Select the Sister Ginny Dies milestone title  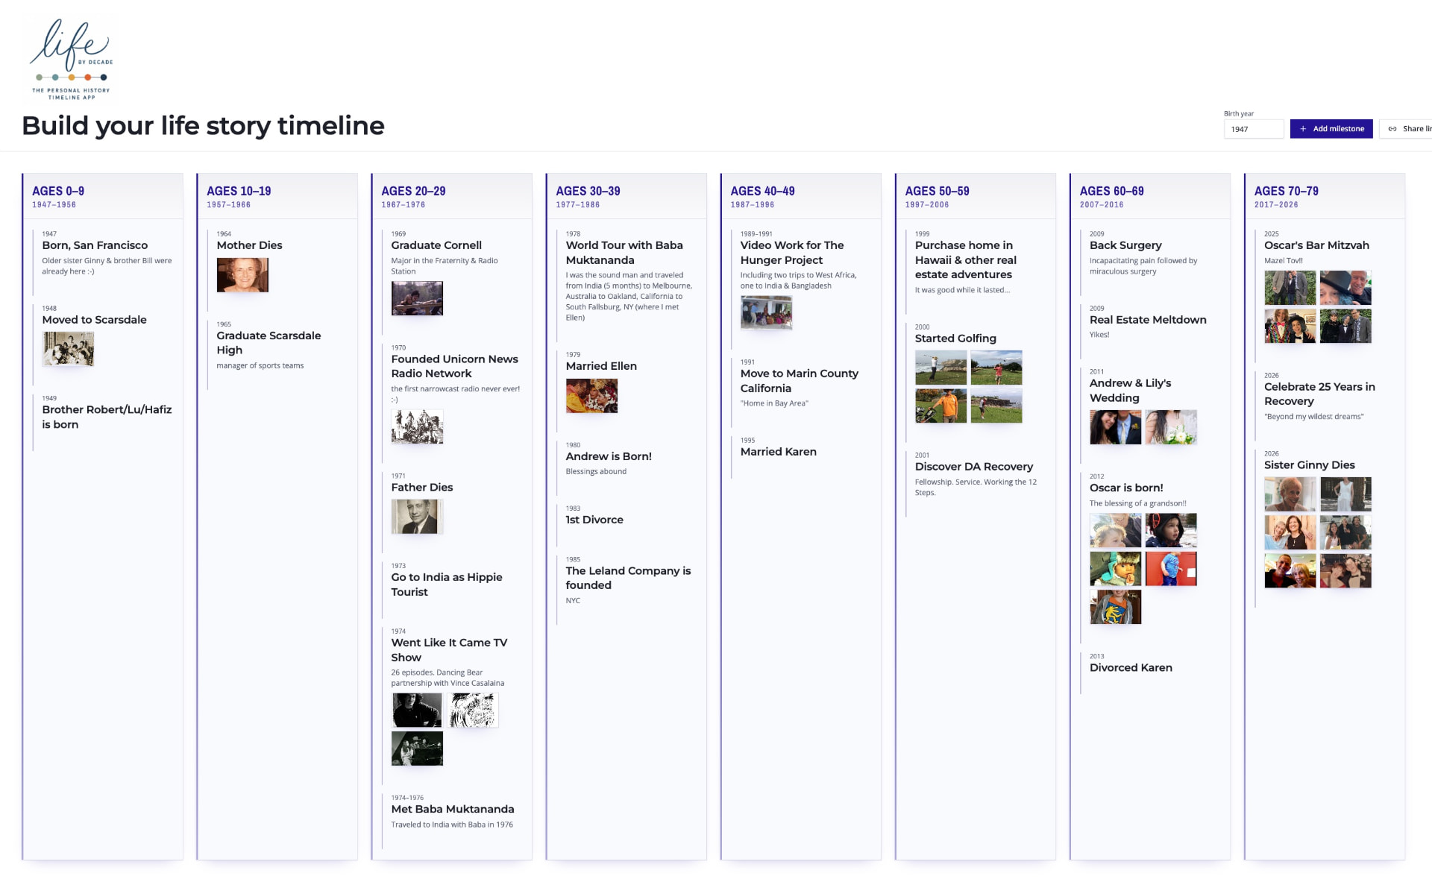click(1309, 465)
